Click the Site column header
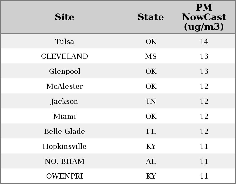The height and width of the screenshot is (184, 236). coord(65,17)
